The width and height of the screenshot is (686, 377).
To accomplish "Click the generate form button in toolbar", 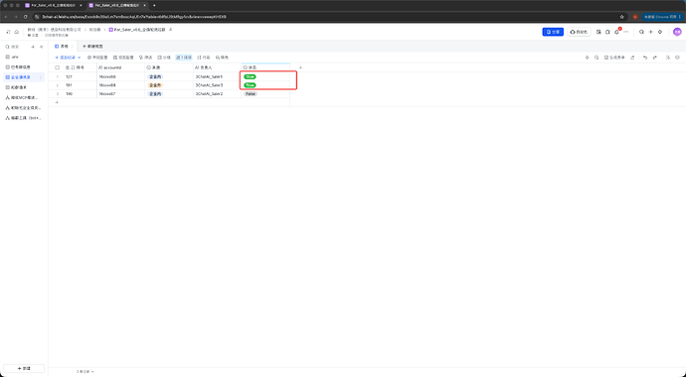I will [614, 58].
